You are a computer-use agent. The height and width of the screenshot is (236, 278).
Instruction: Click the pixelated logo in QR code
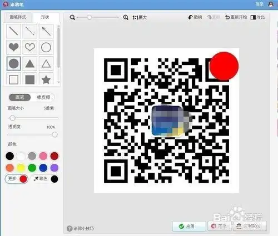point(168,121)
